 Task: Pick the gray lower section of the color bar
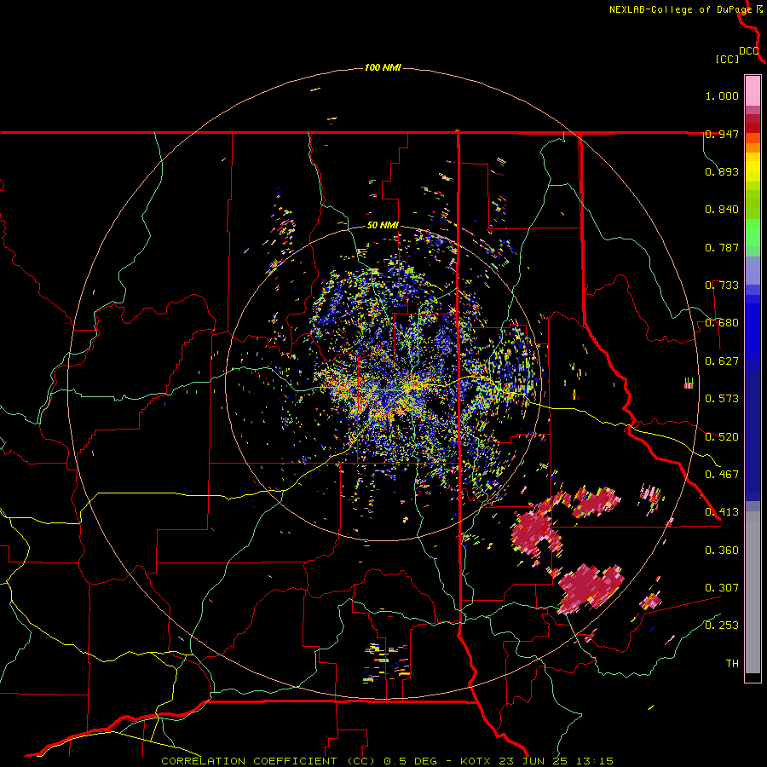(x=753, y=592)
